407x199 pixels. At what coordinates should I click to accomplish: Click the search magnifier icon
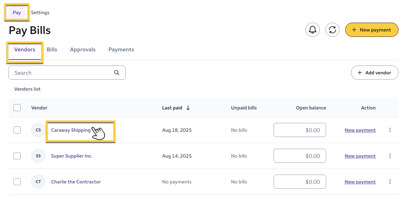(117, 73)
